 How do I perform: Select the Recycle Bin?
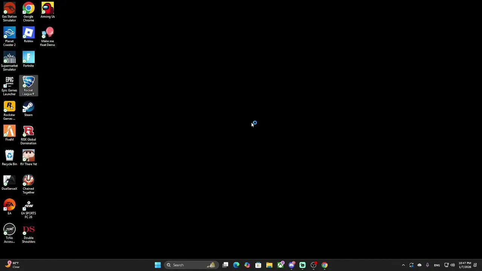(9, 158)
